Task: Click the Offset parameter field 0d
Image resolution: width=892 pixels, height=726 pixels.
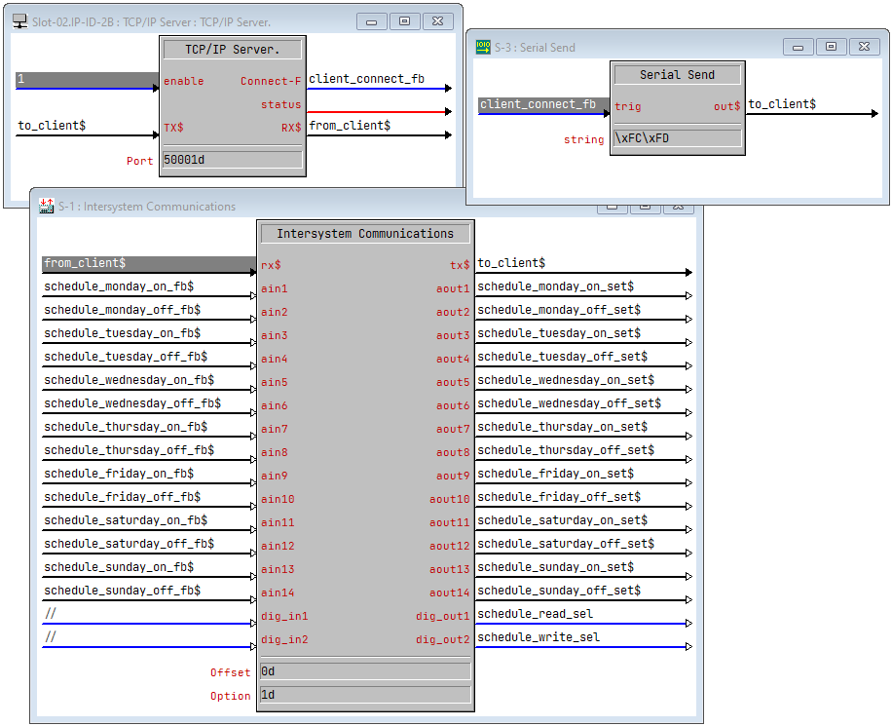Action: click(x=365, y=671)
